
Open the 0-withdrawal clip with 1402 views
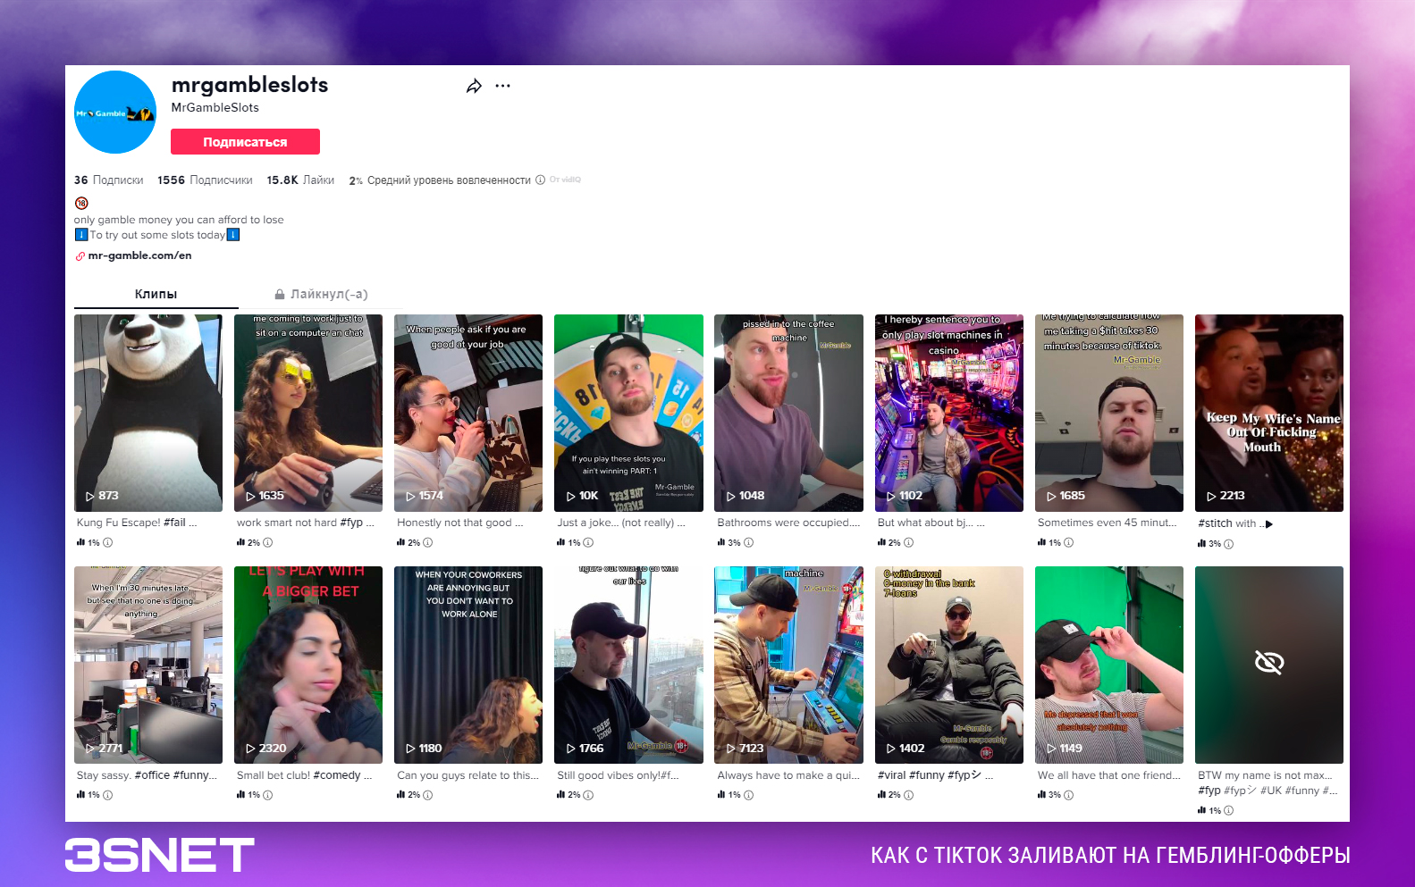pos(948,665)
